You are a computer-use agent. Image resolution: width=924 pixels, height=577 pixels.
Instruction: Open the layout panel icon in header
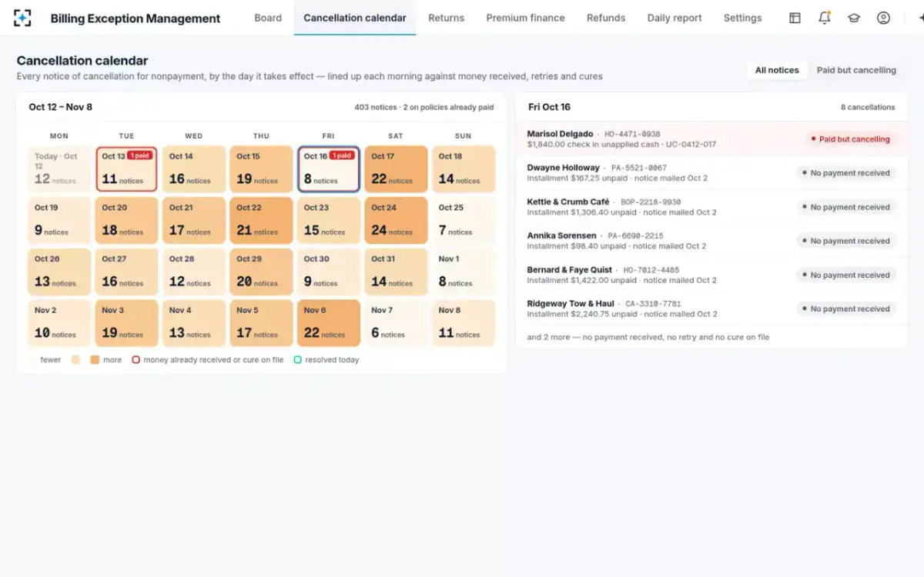tap(795, 18)
